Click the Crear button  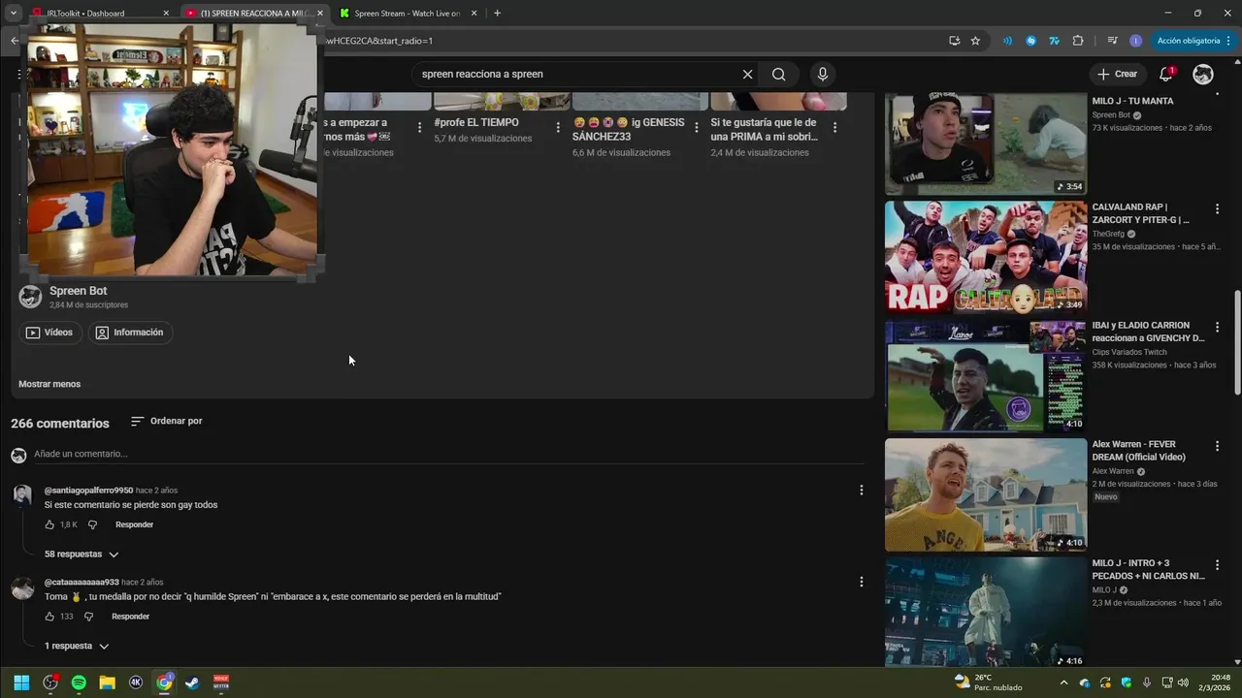tap(1117, 75)
